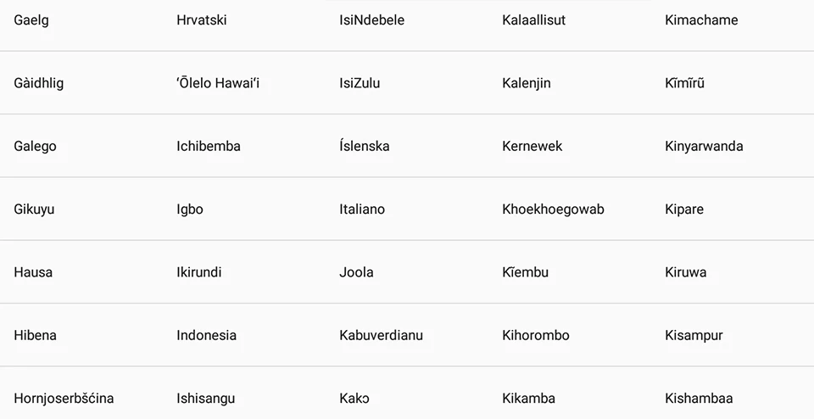The height and width of the screenshot is (419, 814).
Task: Choose Hrvatski from the language list
Action: 202,20
